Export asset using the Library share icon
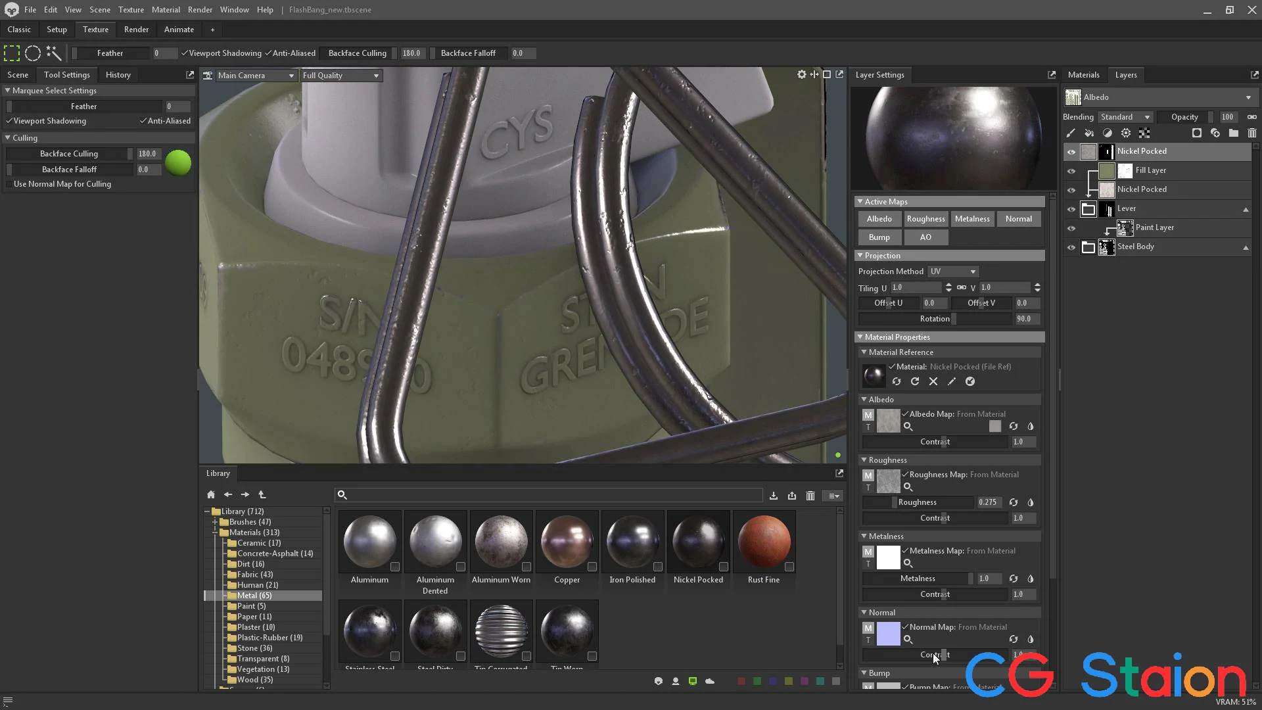This screenshot has width=1262, height=710. 791,496
